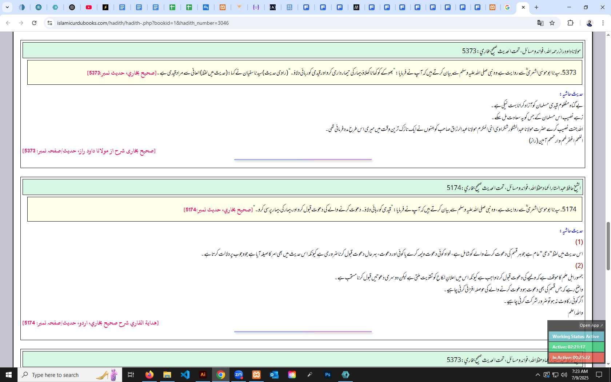Open Hidayat al-Qari sharh 5174 reference
611x382 pixels.
[x=91, y=323]
